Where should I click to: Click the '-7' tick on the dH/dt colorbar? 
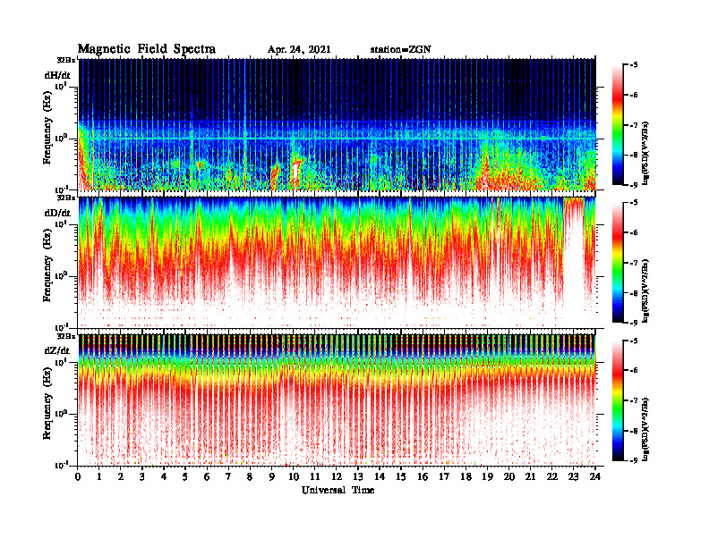pos(634,125)
